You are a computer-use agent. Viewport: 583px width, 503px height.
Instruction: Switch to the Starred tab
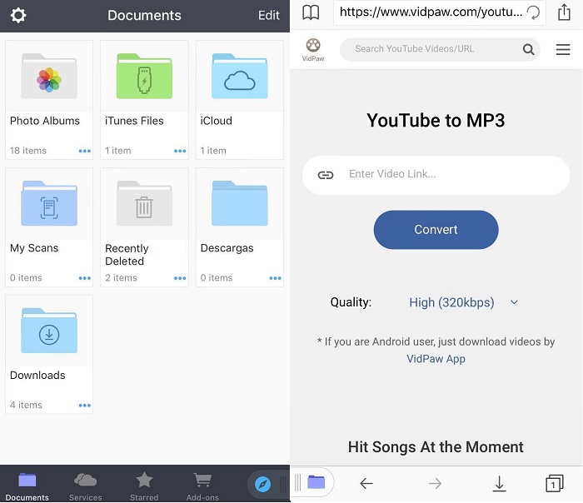pos(144,486)
